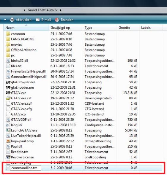Select the lang.ini settings file icon
The height and width of the screenshot is (175, 167).
point(8,125)
